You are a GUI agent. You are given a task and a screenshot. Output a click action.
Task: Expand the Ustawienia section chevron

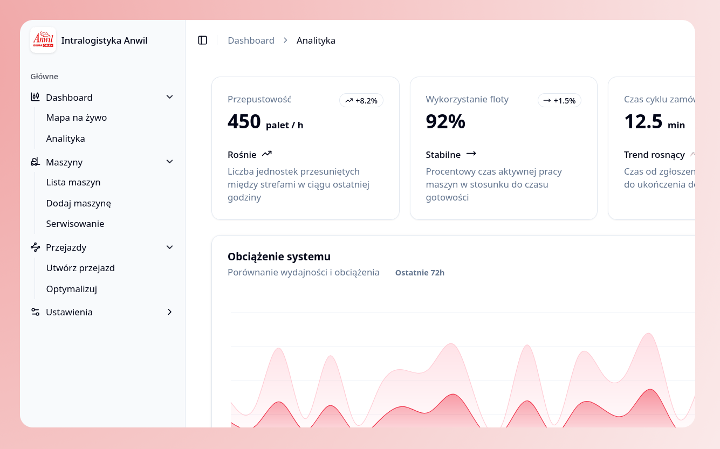coord(169,312)
